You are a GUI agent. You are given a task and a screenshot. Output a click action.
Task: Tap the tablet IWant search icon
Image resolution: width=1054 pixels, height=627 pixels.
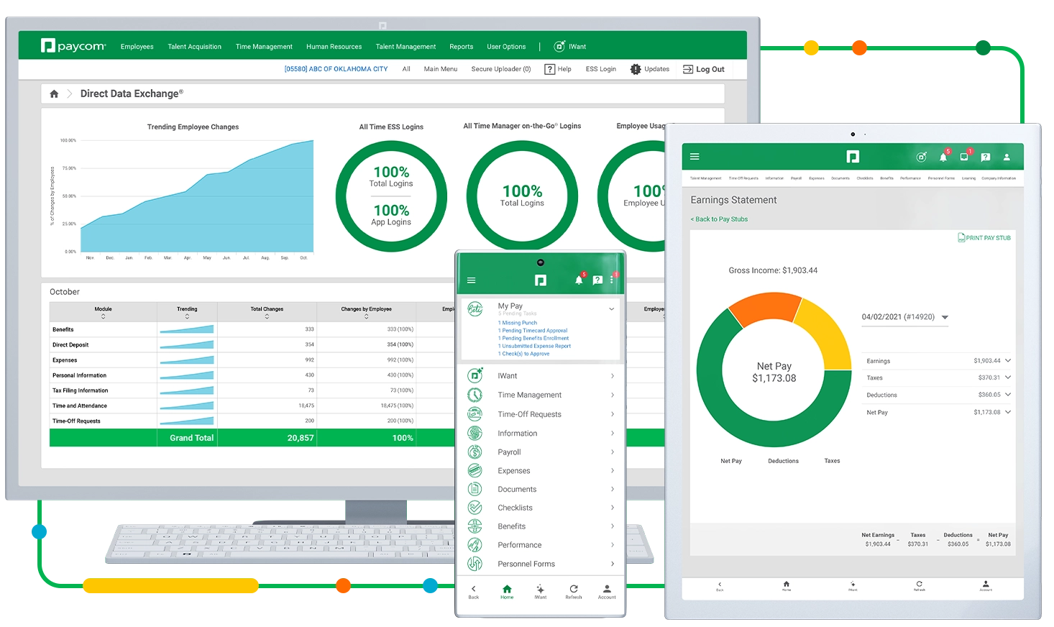click(x=922, y=157)
